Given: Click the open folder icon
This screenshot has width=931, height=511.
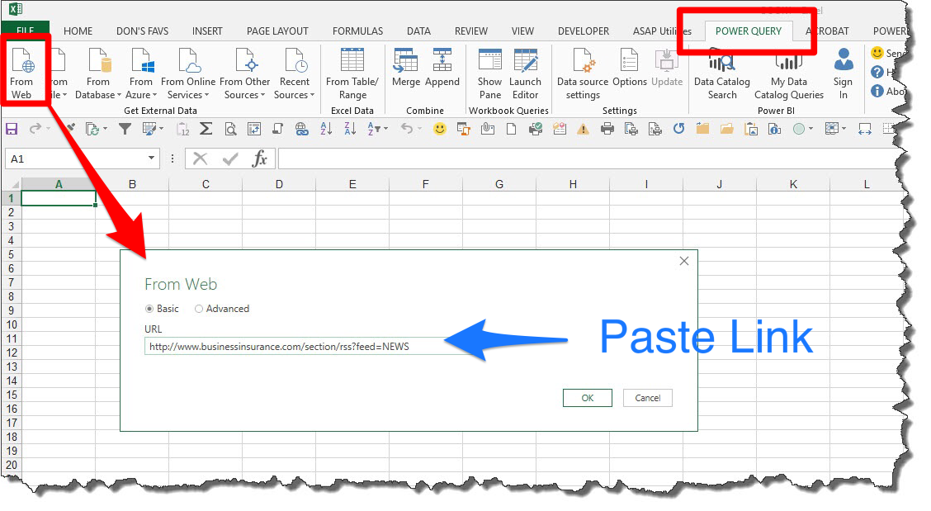Looking at the screenshot, I should [726, 128].
